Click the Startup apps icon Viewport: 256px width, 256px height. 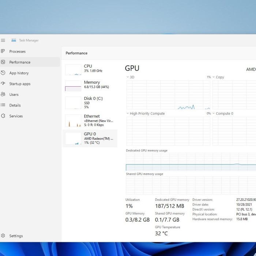click(x=3, y=84)
